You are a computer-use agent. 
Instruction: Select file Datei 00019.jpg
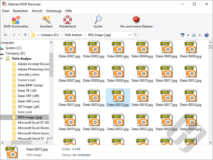(x=69, y=122)
